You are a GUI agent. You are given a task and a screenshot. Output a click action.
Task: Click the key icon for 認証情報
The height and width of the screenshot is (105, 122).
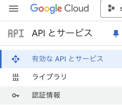[16, 95]
